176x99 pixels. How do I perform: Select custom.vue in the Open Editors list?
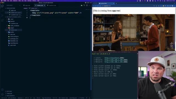(x=13, y=15)
